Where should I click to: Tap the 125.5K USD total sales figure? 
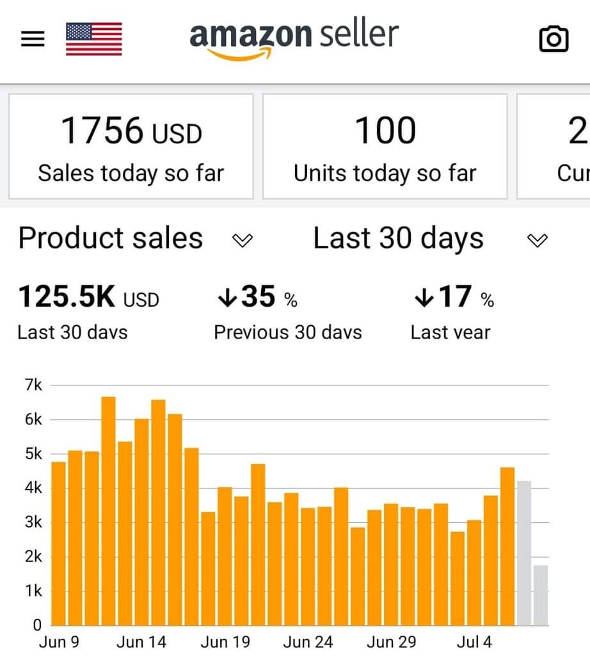tap(88, 296)
